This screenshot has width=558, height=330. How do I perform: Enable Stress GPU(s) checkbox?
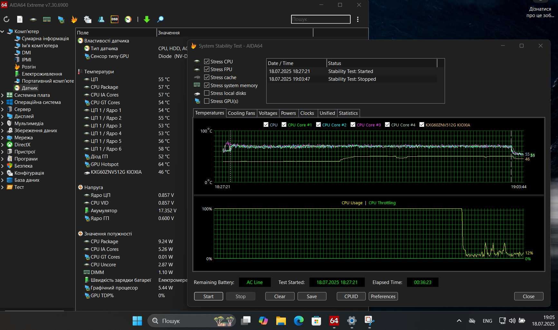207,101
